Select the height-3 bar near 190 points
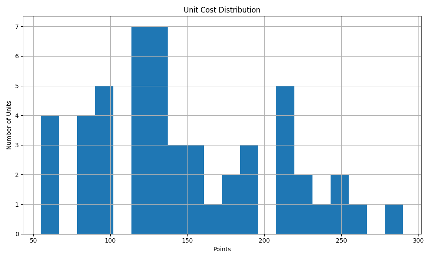The image size is (431, 259). coord(249,190)
